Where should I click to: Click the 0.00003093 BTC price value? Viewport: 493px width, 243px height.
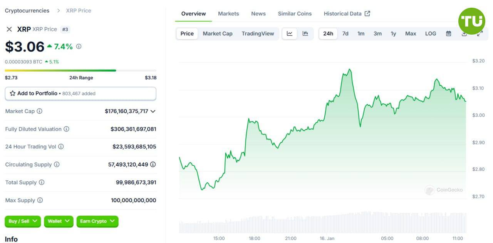coord(23,62)
